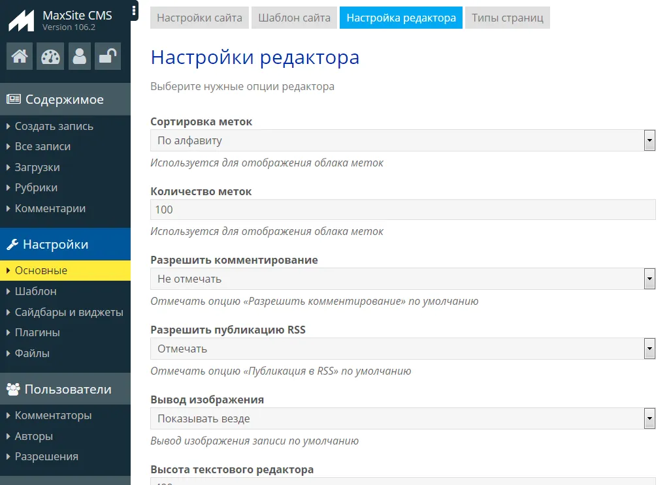Go to Сайдбары и виджеты
Screen dimensions: 669x485
[x=69, y=312]
